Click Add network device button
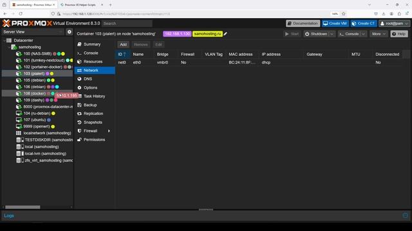Viewport: 412px width, 231px height. [123, 44]
